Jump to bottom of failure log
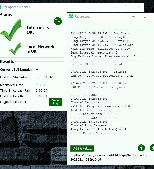 point(152,148)
